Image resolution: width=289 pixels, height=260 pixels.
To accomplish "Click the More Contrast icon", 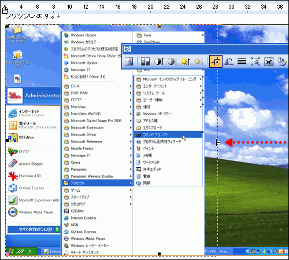I will [x=159, y=61].
